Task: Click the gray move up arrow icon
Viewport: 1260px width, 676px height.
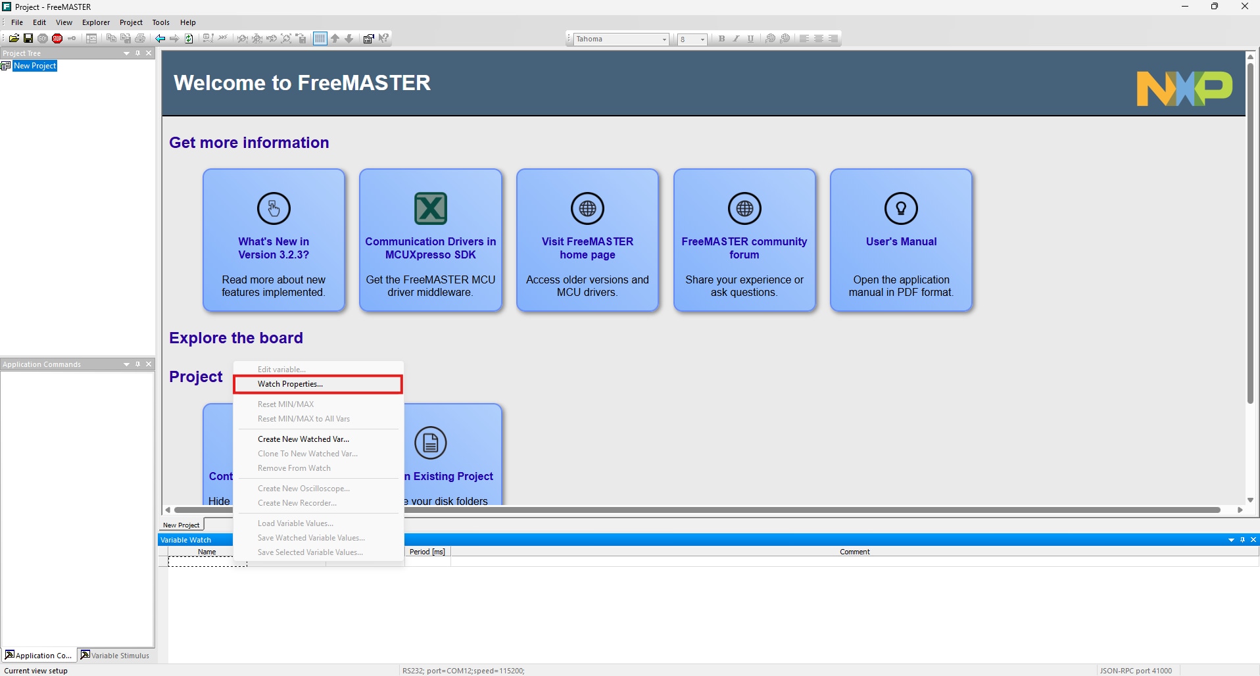Action: [335, 39]
